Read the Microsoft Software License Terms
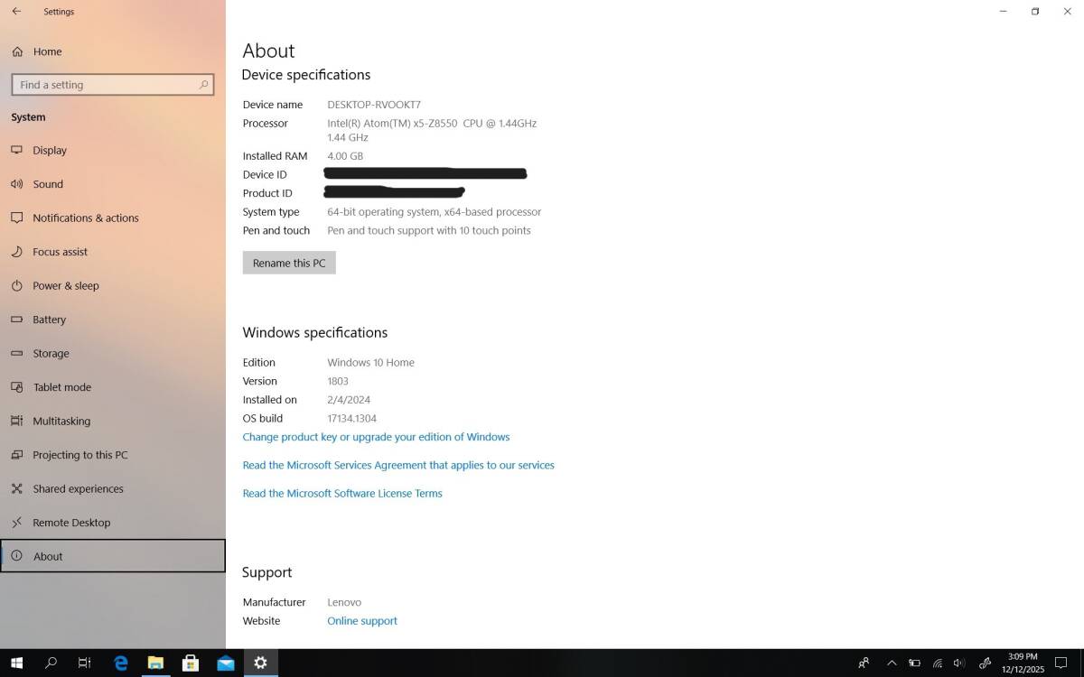The image size is (1084, 677). point(342,494)
